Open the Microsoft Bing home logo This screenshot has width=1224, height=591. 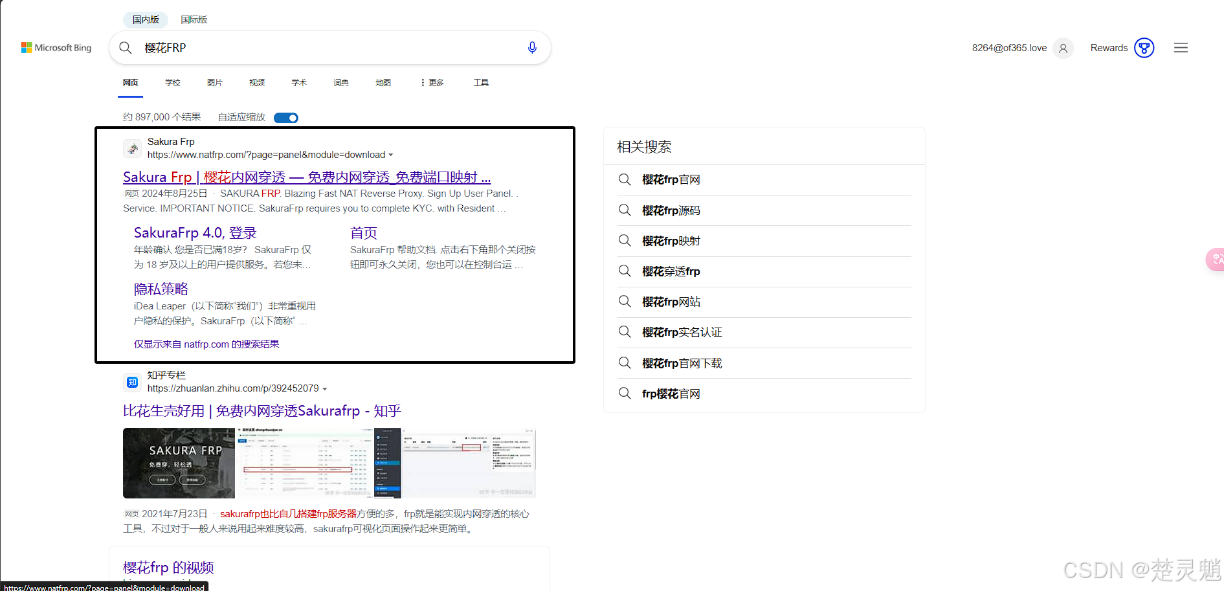coord(56,48)
